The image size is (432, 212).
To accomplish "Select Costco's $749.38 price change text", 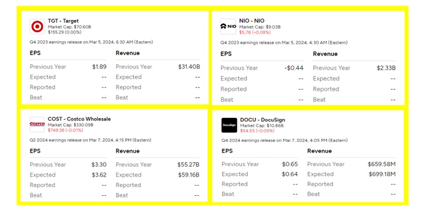I will 65,130.
